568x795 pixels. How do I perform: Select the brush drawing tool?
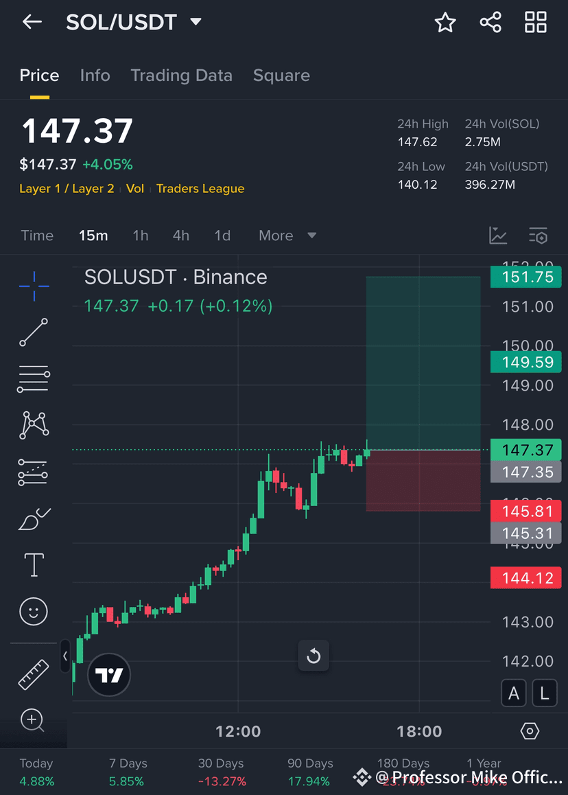[34, 519]
